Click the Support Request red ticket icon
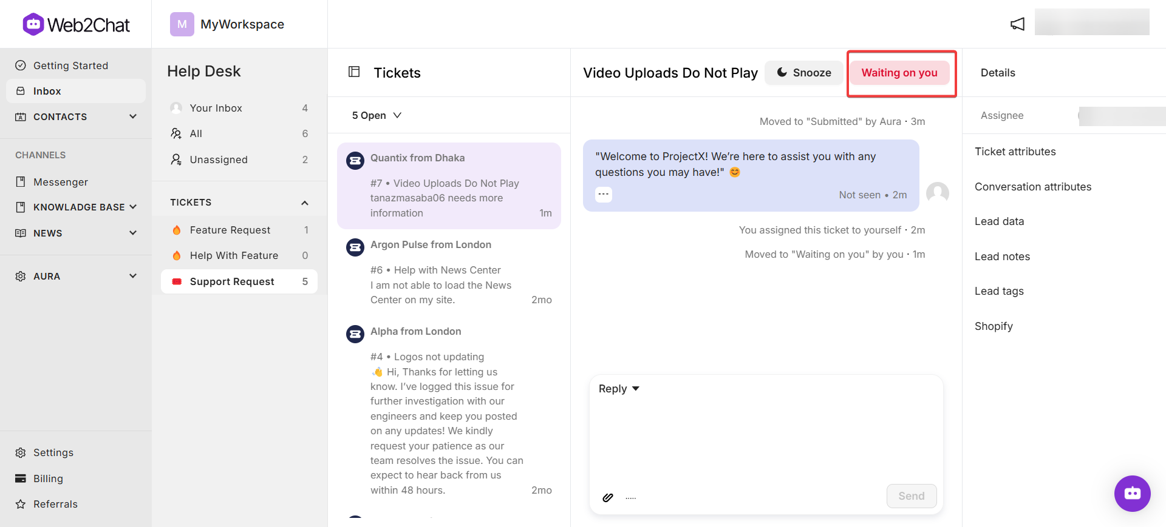This screenshot has height=527, width=1166. click(177, 281)
